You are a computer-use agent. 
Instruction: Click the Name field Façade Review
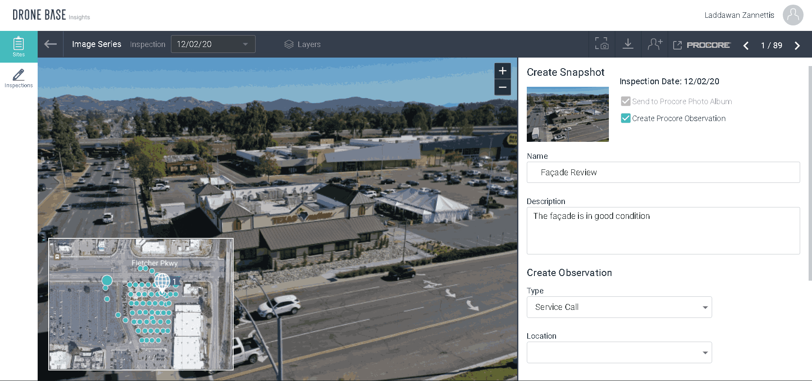pyautogui.click(x=663, y=172)
